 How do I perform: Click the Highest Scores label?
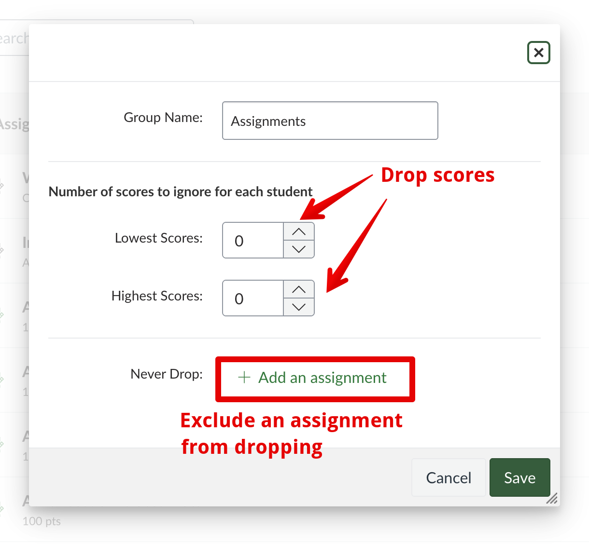157,296
